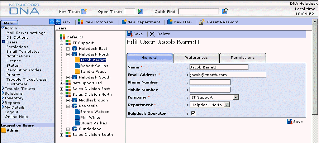The image size is (319, 143).
Task: Click the New User icon
Action: [170, 22]
